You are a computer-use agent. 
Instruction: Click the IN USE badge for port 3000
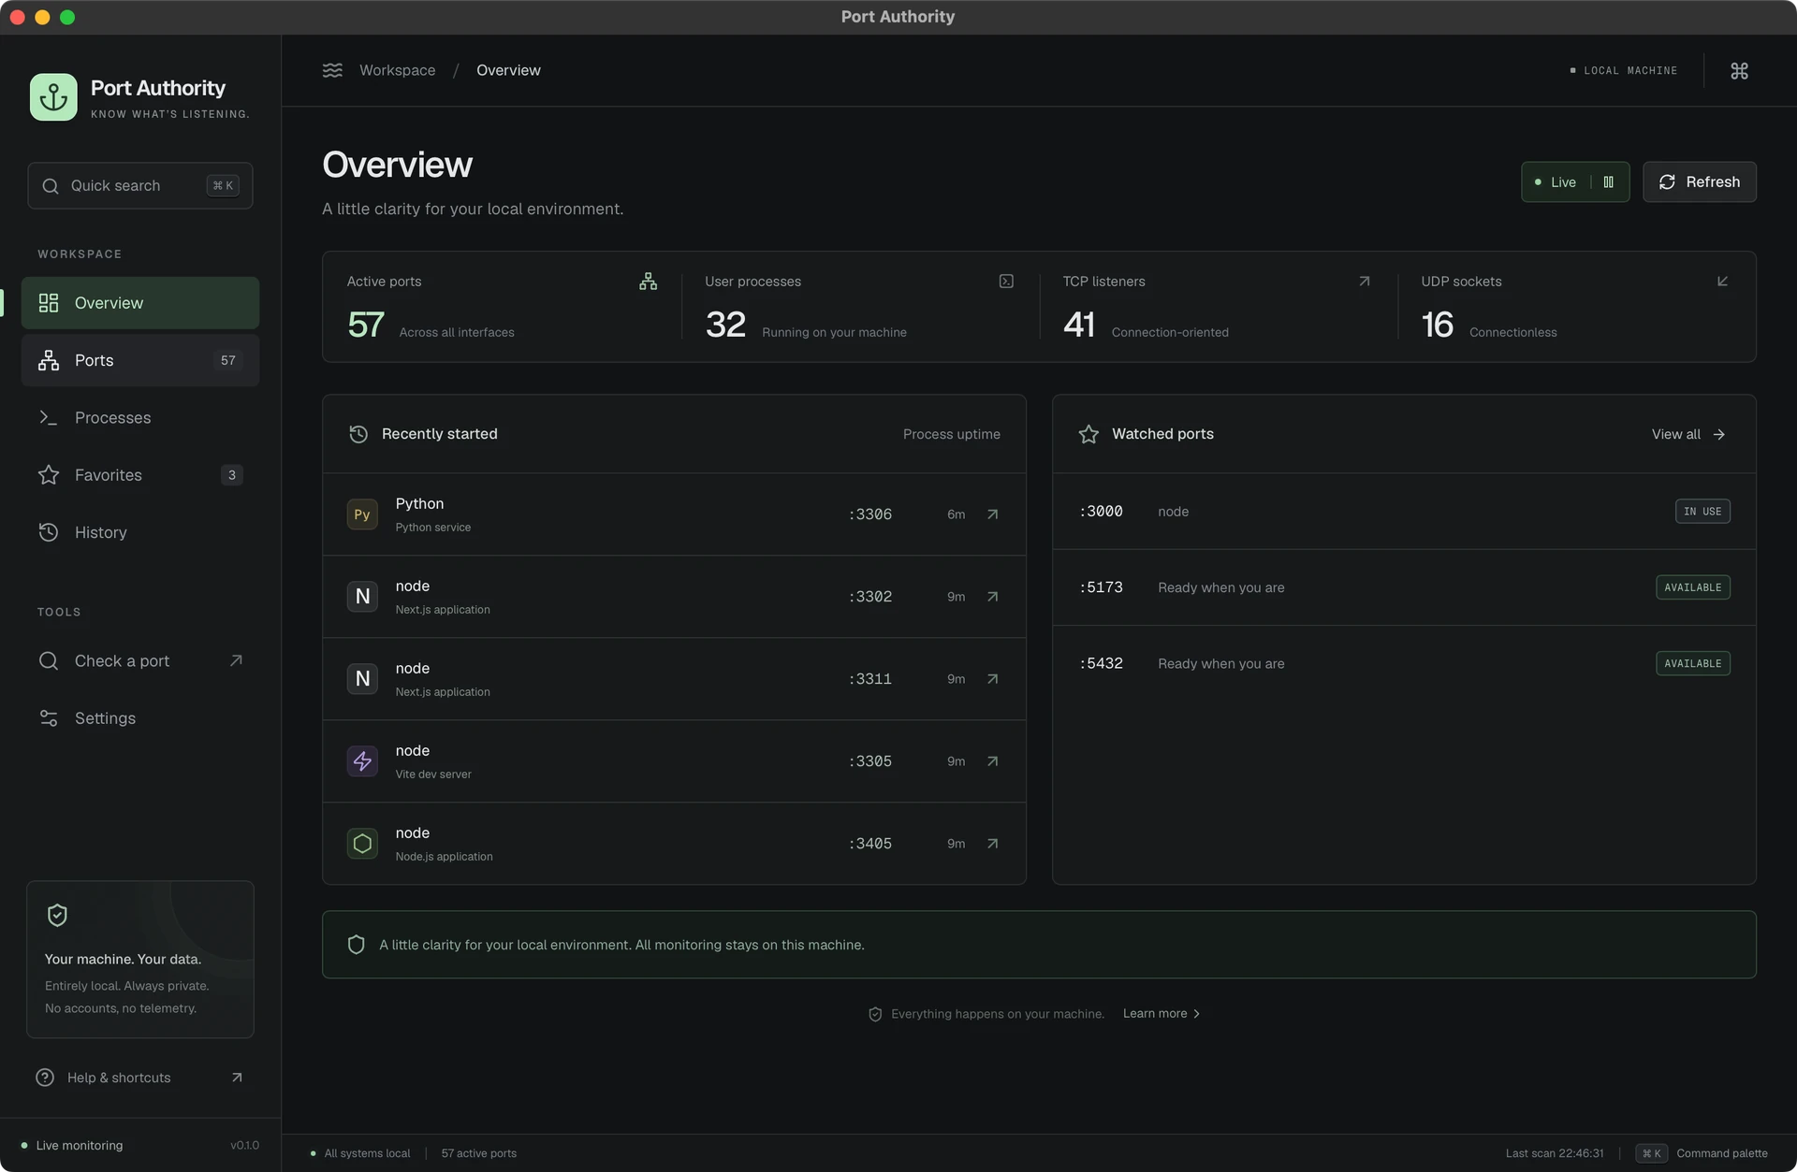point(1702,512)
